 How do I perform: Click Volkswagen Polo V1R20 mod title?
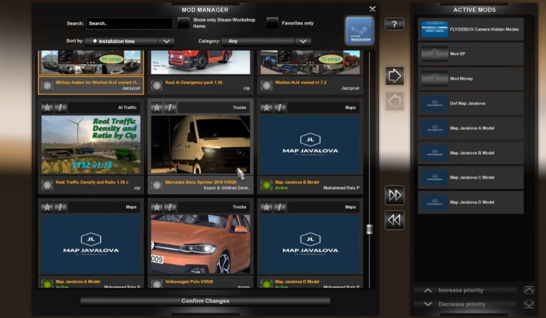189,281
